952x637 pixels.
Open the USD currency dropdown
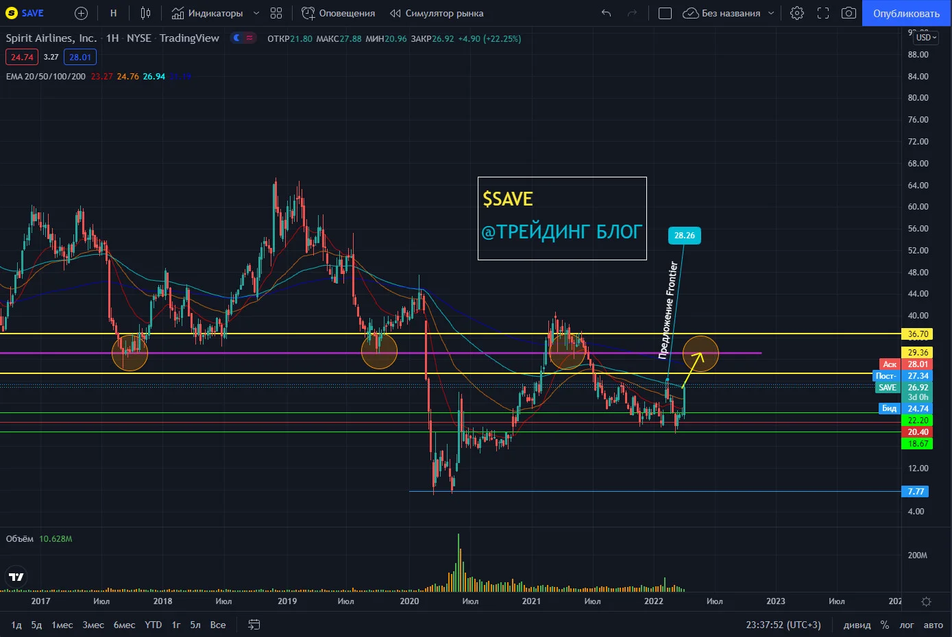click(927, 38)
